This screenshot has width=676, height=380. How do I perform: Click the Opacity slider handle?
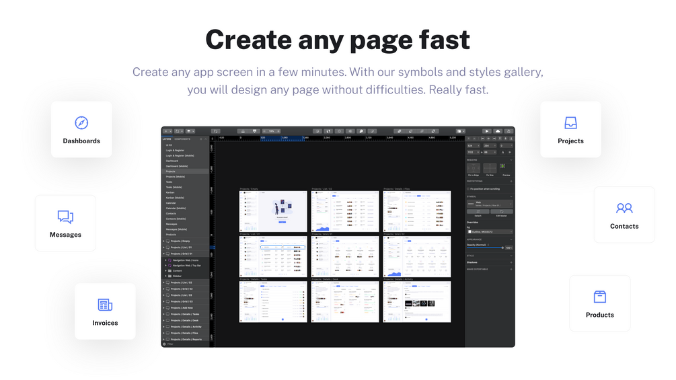pyautogui.click(x=502, y=248)
